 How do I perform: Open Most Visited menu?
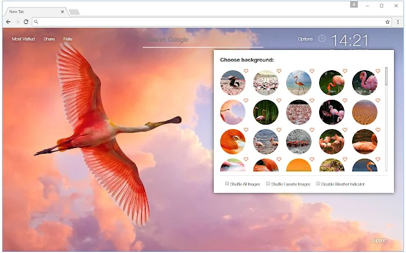pyautogui.click(x=23, y=39)
